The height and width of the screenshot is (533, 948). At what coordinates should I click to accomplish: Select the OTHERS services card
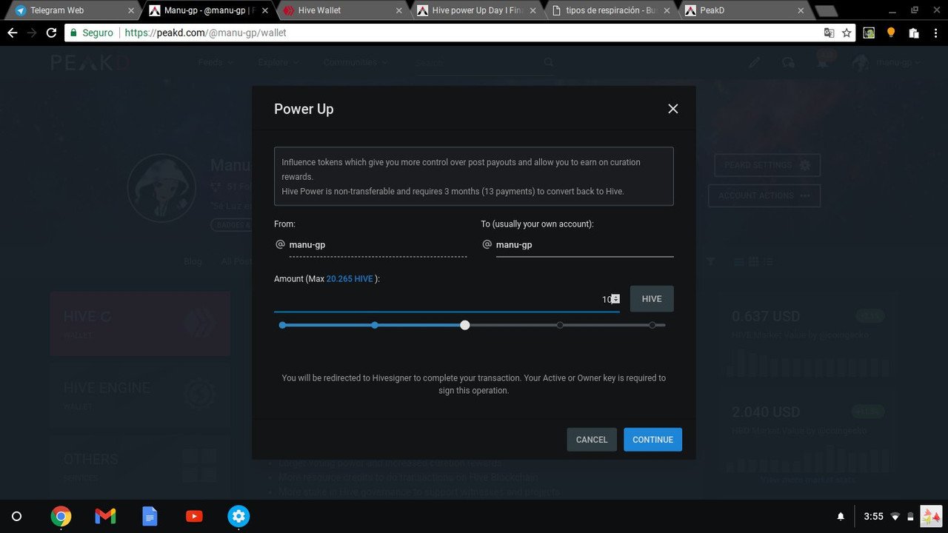pos(140,466)
